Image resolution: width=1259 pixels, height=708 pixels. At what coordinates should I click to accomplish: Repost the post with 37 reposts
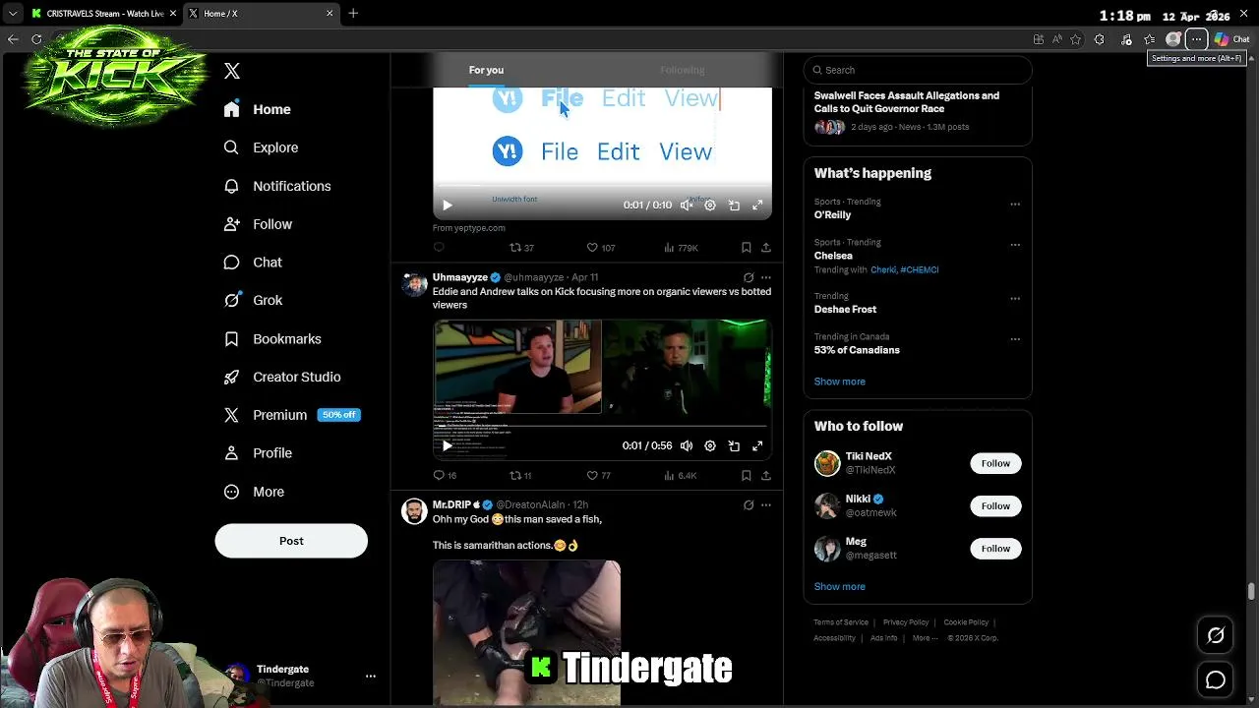click(x=520, y=248)
